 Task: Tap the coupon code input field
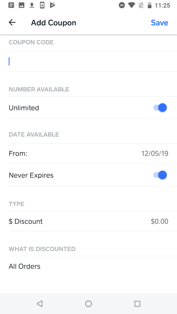[x=88, y=61]
